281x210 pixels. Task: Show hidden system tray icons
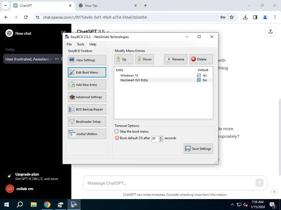(232, 205)
